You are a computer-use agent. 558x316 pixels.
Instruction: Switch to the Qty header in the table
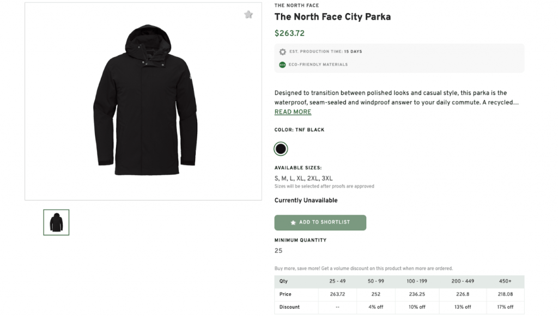(283, 281)
